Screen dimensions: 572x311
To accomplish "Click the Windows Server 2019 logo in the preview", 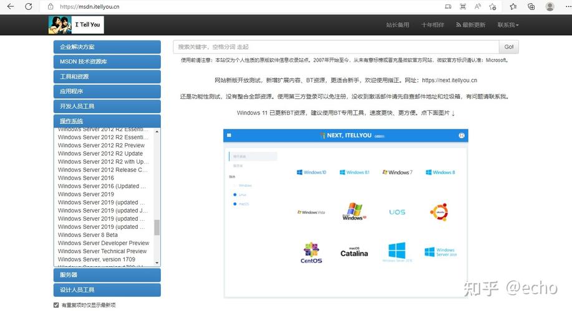I will (x=440, y=252).
